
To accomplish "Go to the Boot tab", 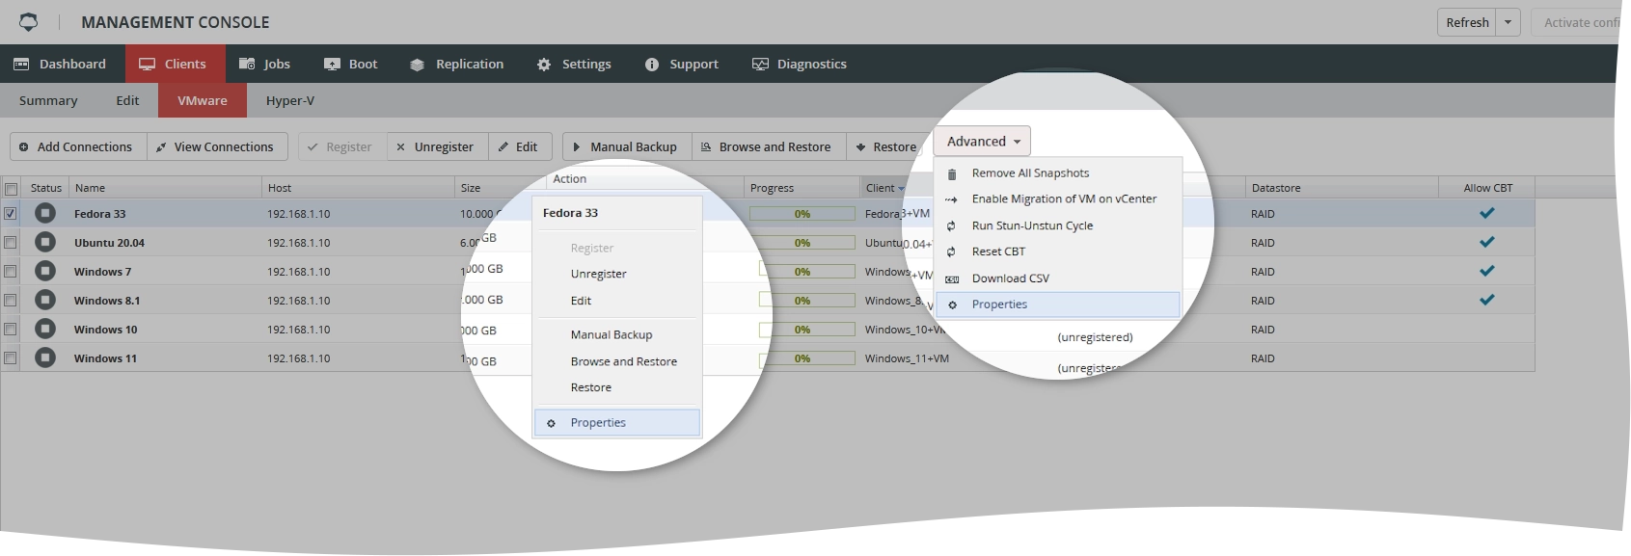I will 351,64.
